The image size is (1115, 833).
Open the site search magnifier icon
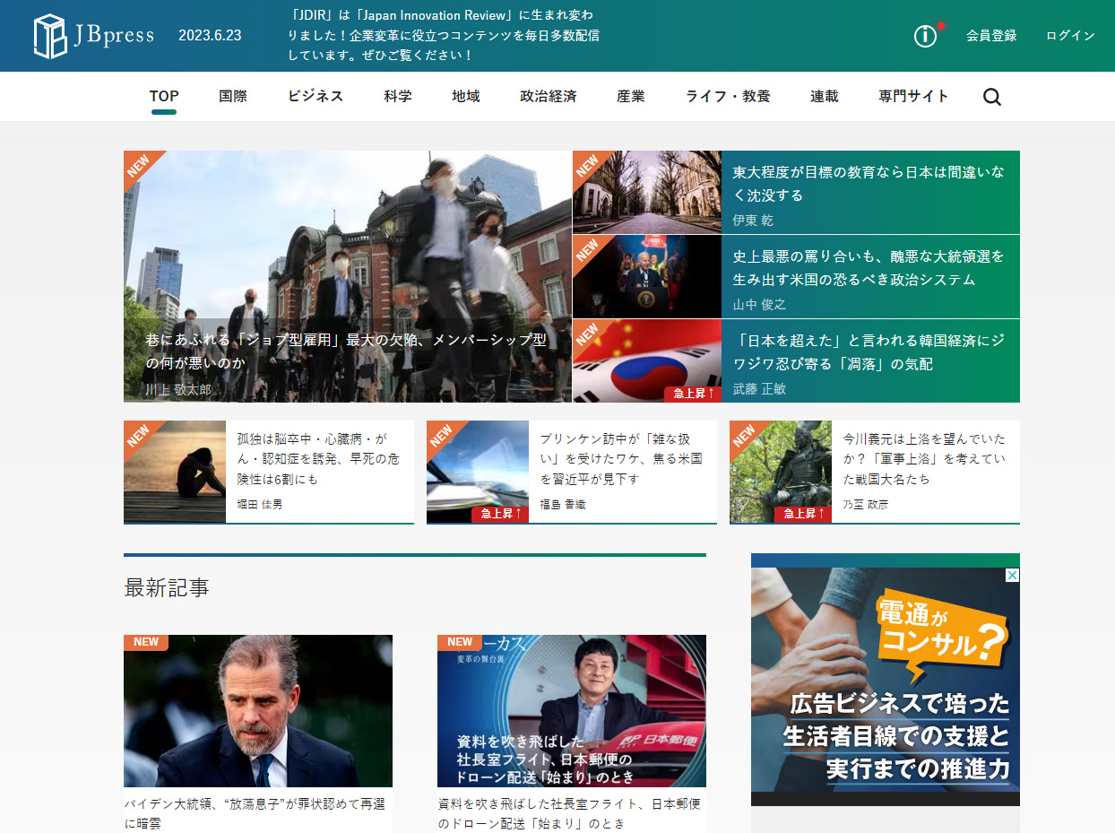[x=991, y=96]
